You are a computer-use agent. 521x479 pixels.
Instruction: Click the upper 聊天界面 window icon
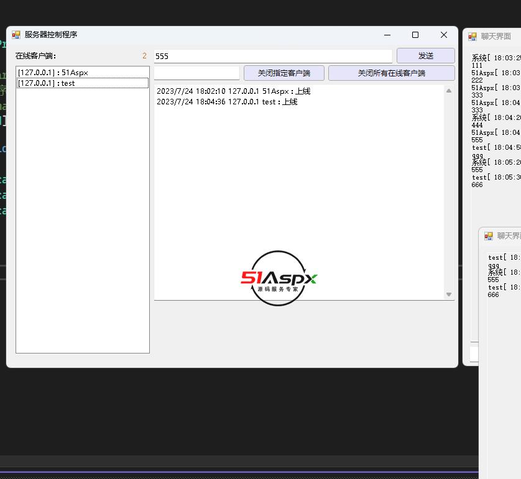[x=473, y=37]
